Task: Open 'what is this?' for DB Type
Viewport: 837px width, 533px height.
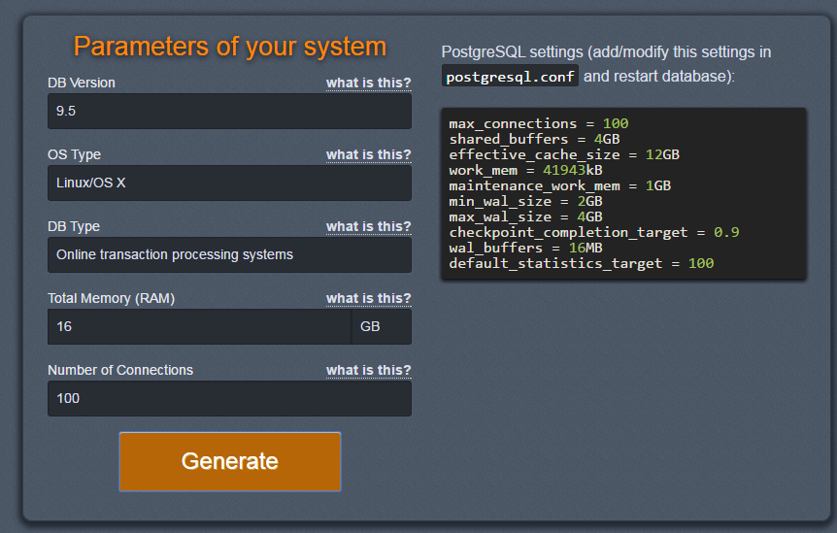Action: pyautogui.click(x=369, y=226)
